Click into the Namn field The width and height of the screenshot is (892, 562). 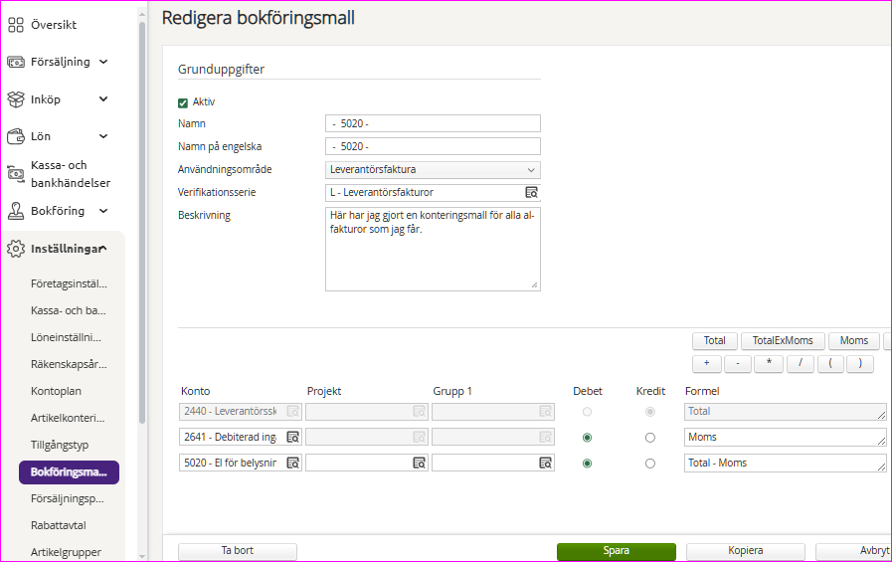pyautogui.click(x=433, y=123)
